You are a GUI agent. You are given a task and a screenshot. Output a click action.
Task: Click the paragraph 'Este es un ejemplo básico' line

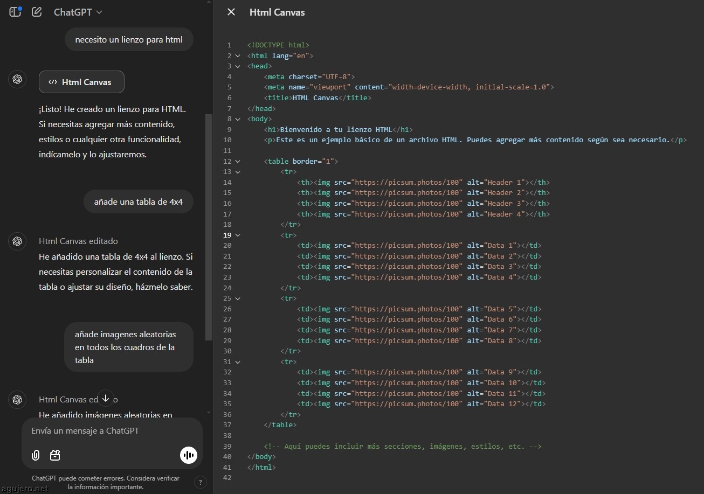coord(475,140)
